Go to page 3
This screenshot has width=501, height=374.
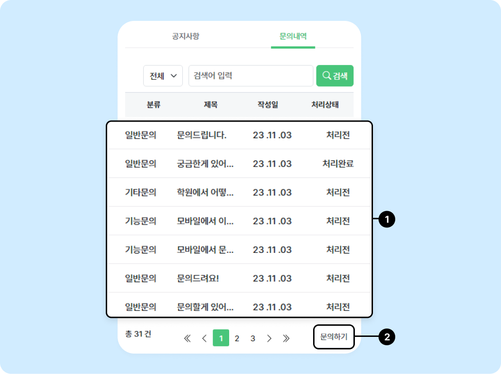pyautogui.click(x=253, y=338)
